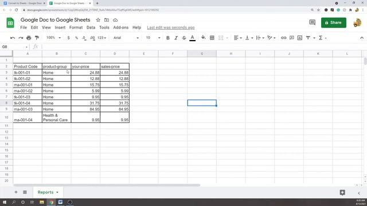Click the Merge cells icon
The width and height of the screenshot is (367, 206).
(221, 38)
